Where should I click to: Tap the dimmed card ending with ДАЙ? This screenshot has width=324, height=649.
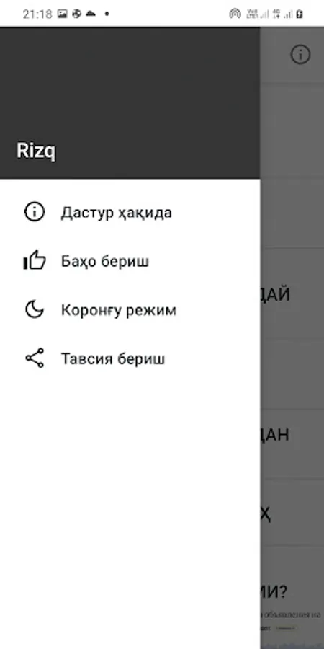pos(292,294)
